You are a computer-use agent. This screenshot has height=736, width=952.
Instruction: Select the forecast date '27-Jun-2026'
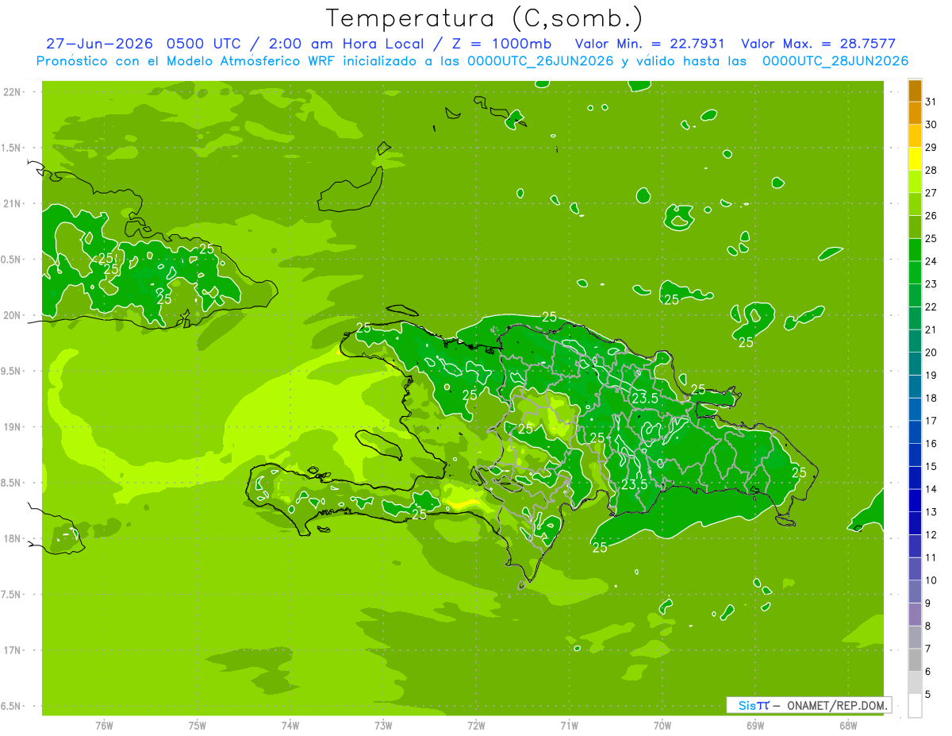[x=98, y=44]
